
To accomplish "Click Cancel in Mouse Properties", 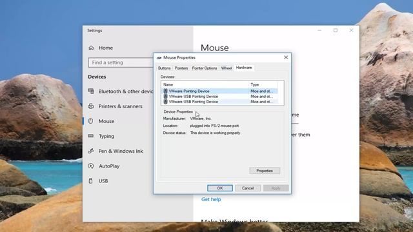I will 248,188.
